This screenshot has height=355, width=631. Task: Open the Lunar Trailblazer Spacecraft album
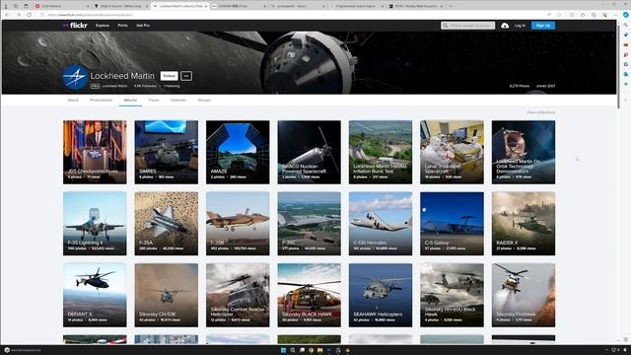(452, 152)
